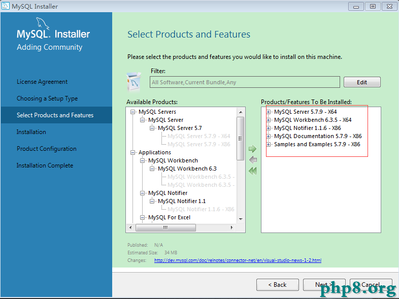
Task: Collapse the MySQL Notifier 1.1 node
Action: [152, 202]
